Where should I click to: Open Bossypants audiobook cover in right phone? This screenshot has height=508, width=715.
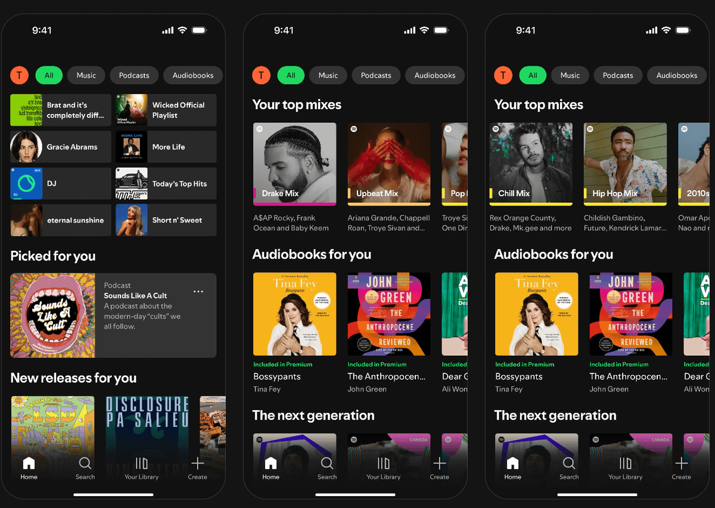coord(536,314)
